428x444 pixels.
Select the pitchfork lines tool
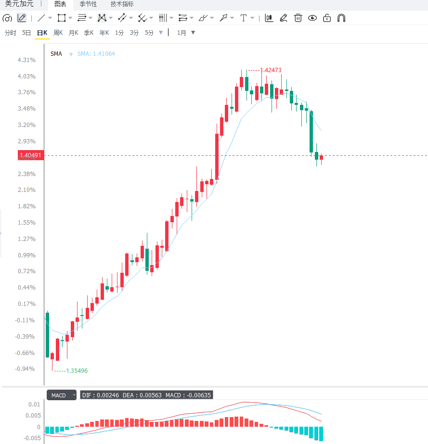click(143, 18)
